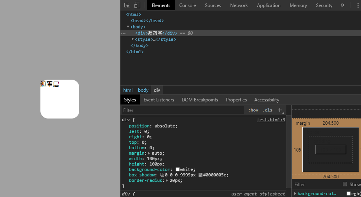
Task: Open DOM Breakpoints sub-tab
Action: (x=200, y=99)
